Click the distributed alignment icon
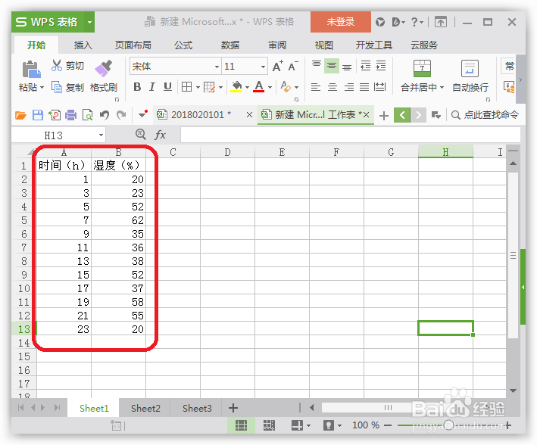This screenshot has width=537, height=445. (379, 87)
